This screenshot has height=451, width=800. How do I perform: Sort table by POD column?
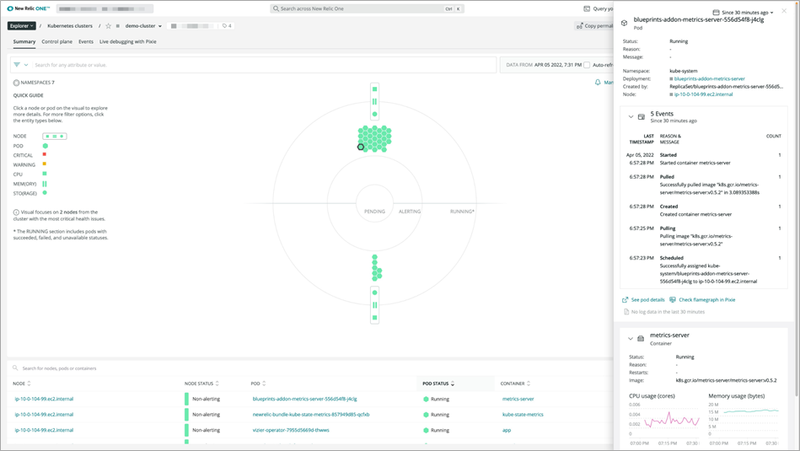[x=258, y=384]
